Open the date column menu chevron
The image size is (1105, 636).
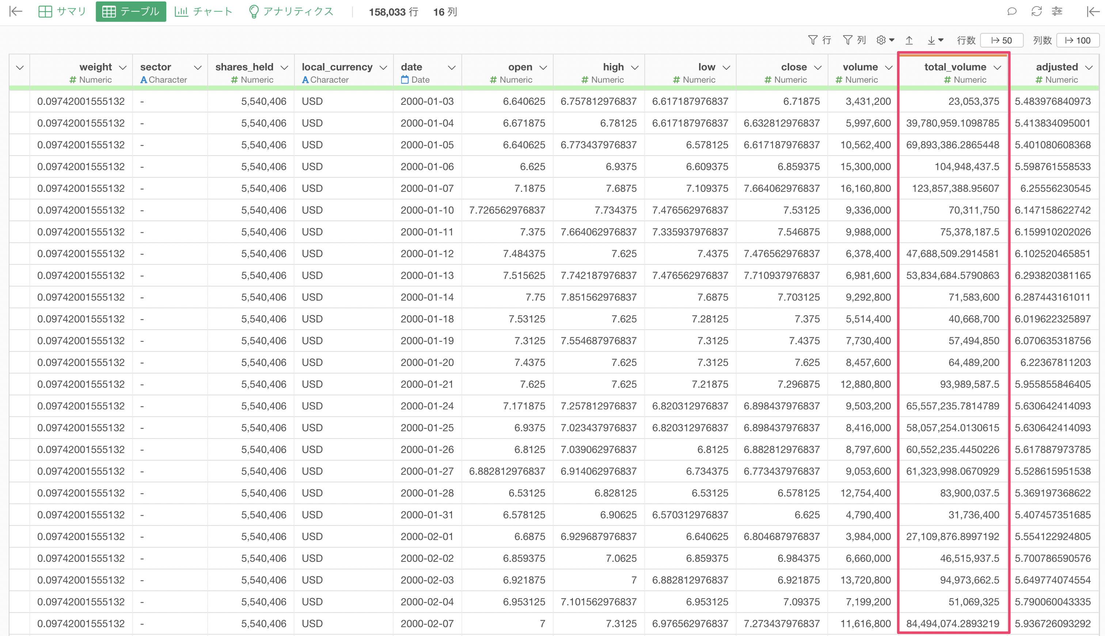pos(452,67)
